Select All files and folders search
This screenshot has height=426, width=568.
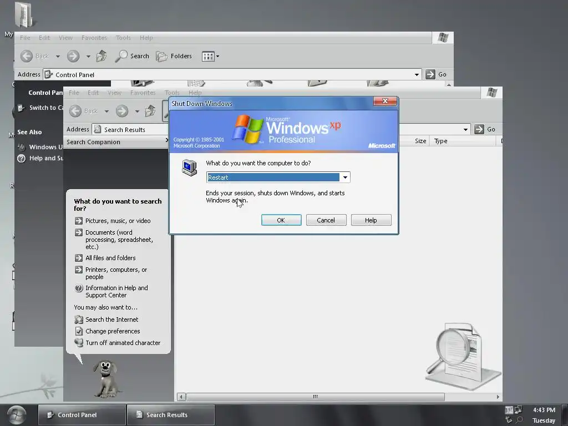110,258
